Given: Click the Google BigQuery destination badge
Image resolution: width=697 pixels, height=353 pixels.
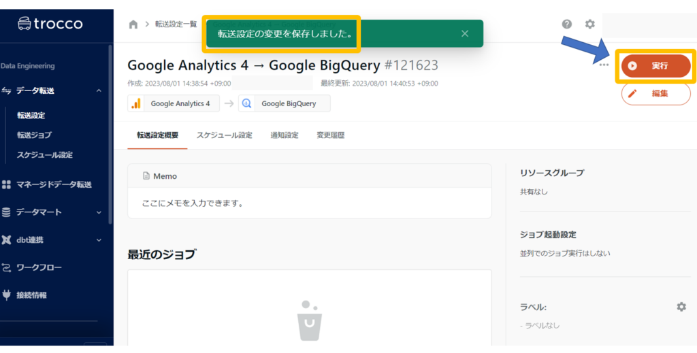Looking at the screenshot, I should [x=284, y=103].
